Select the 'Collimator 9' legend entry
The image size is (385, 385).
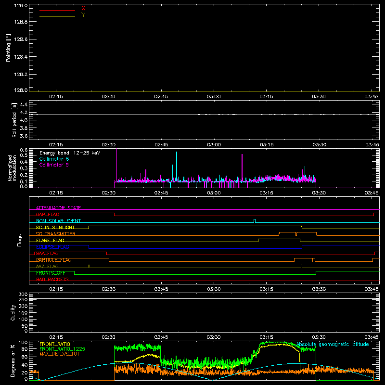(x=54, y=165)
